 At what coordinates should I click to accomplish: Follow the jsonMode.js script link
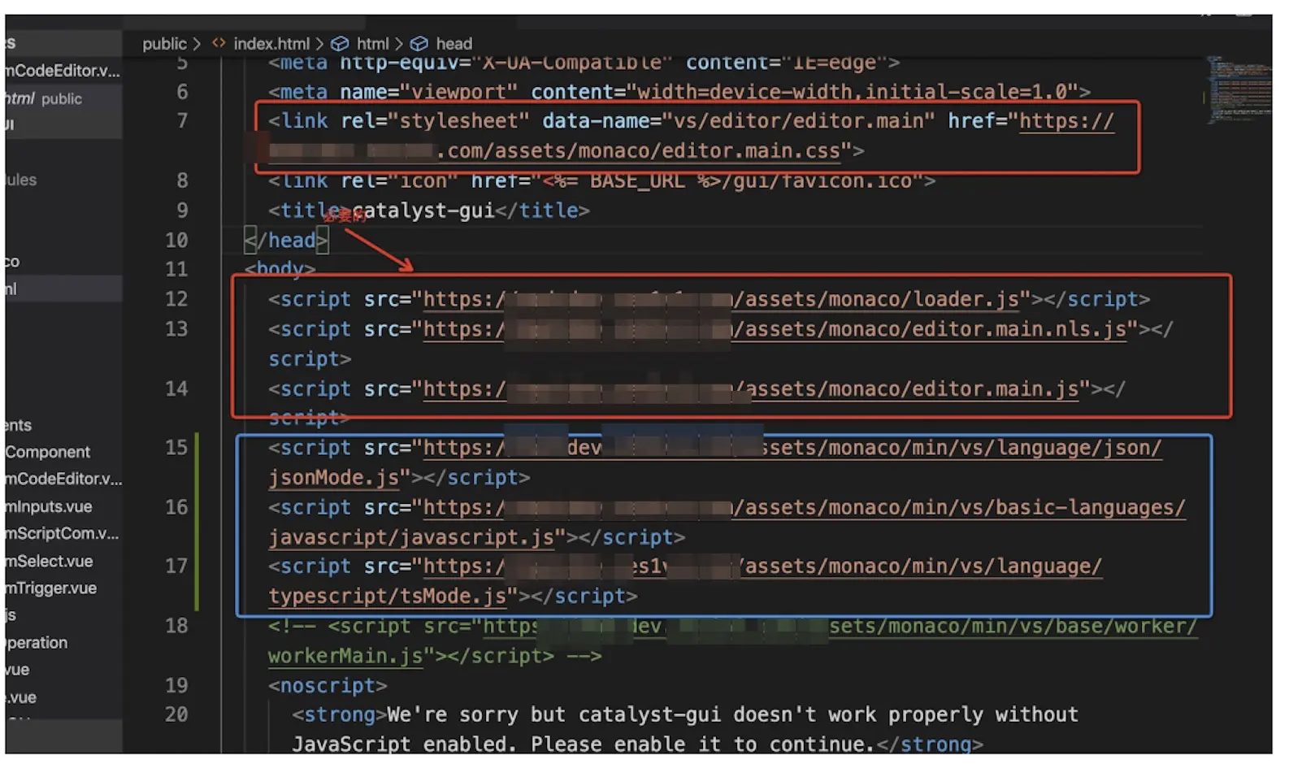point(334,478)
